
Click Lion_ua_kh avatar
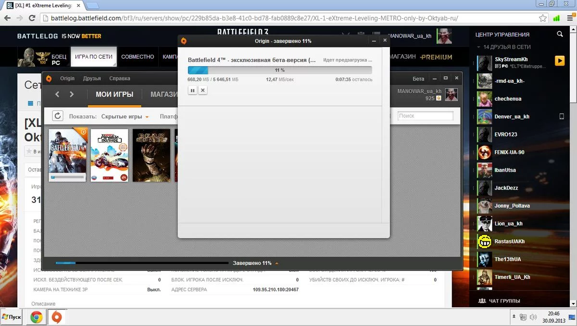pyautogui.click(x=485, y=224)
